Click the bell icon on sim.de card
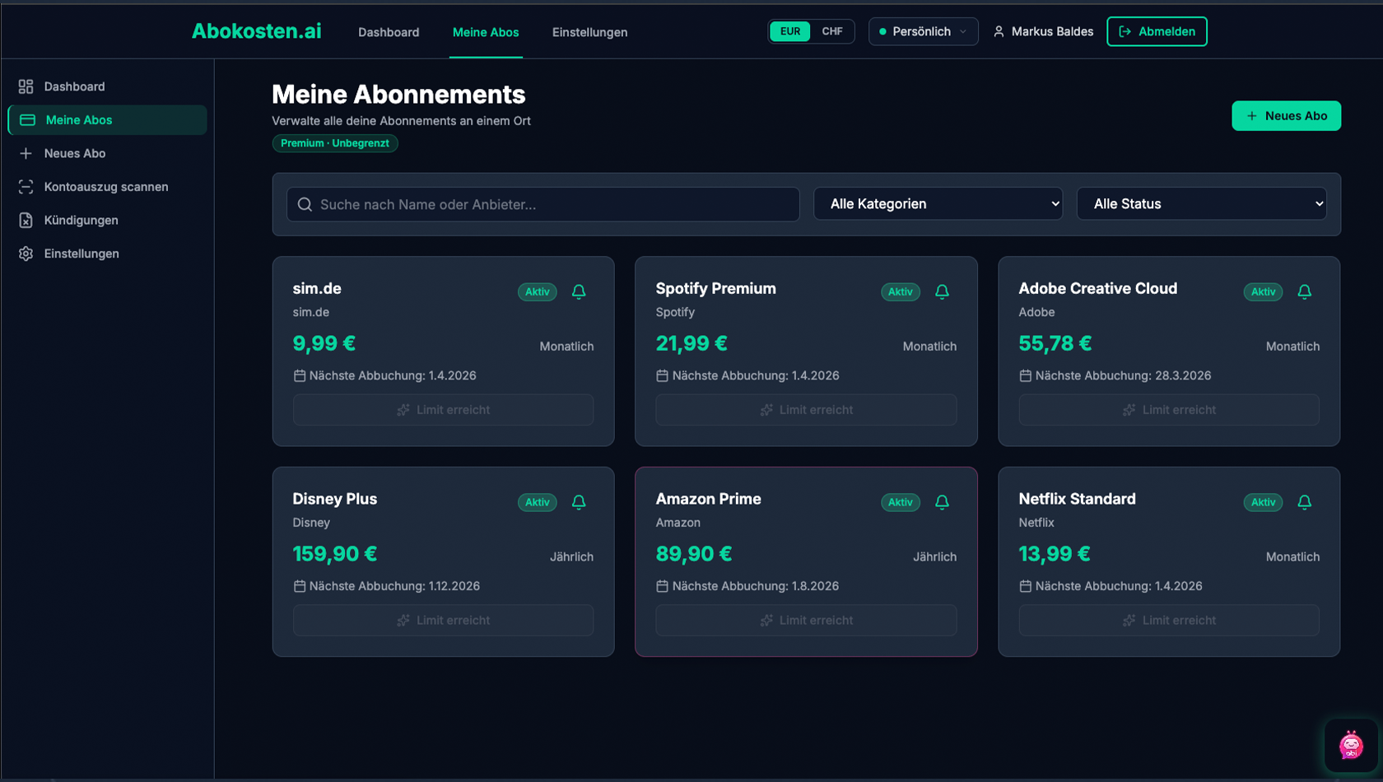Screen dimensions: 1383x782 pos(579,291)
